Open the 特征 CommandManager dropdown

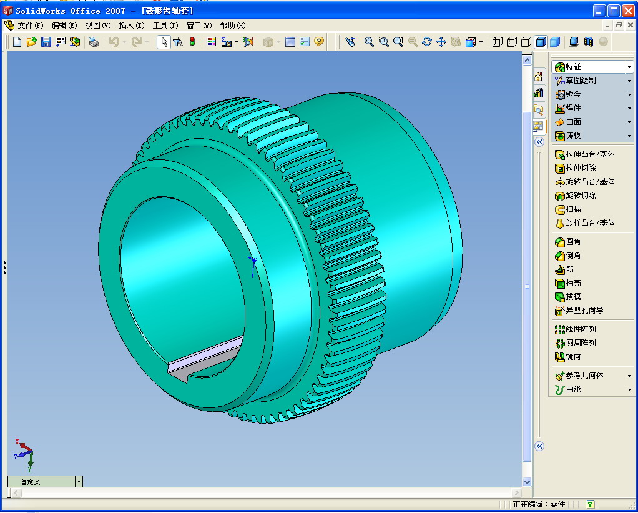click(629, 67)
